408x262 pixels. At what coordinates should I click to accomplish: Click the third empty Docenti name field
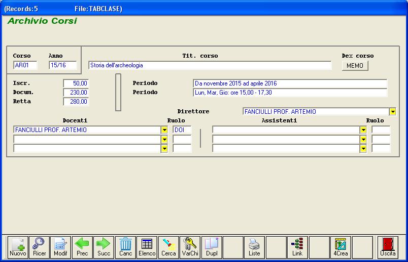pyautogui.click(x=87, y=149)
